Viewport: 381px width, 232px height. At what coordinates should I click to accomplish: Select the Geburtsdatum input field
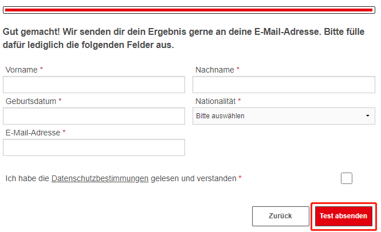94,116
